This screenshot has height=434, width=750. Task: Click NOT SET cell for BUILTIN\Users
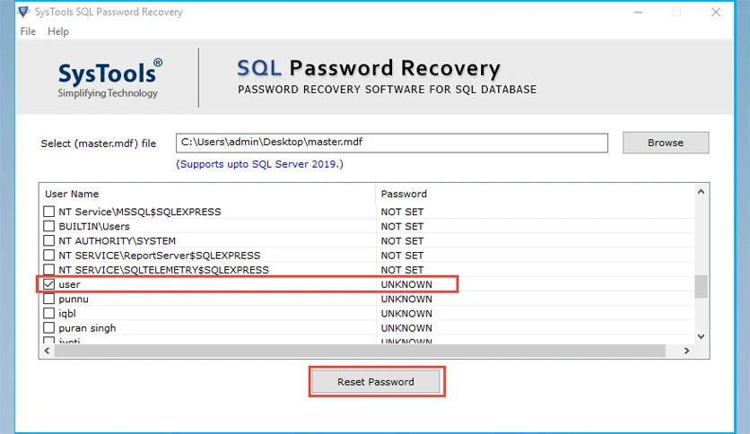coord(402,226)
